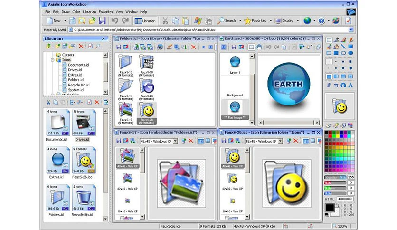This screenshot has height=230, width=397.
Task: Open the Color menu
Action: [x=76, y=12]
